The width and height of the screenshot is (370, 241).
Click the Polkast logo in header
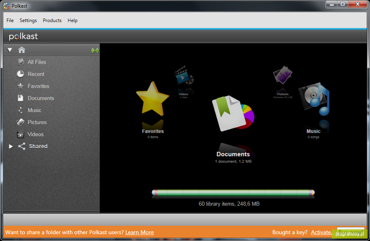click(23, 36)
